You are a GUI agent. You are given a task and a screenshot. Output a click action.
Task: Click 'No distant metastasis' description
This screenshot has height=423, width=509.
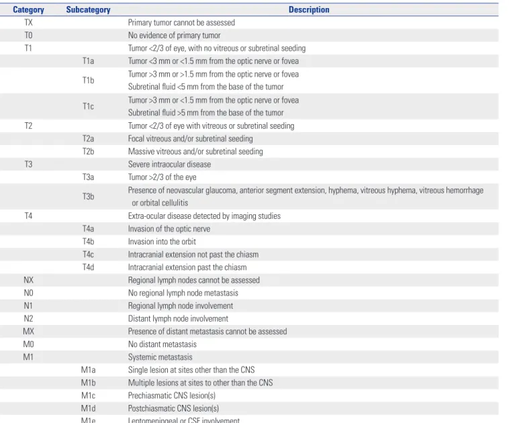(163, 344)
